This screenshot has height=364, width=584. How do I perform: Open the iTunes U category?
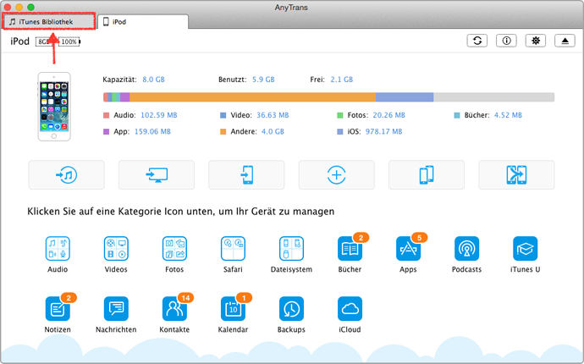coord(525,249)
